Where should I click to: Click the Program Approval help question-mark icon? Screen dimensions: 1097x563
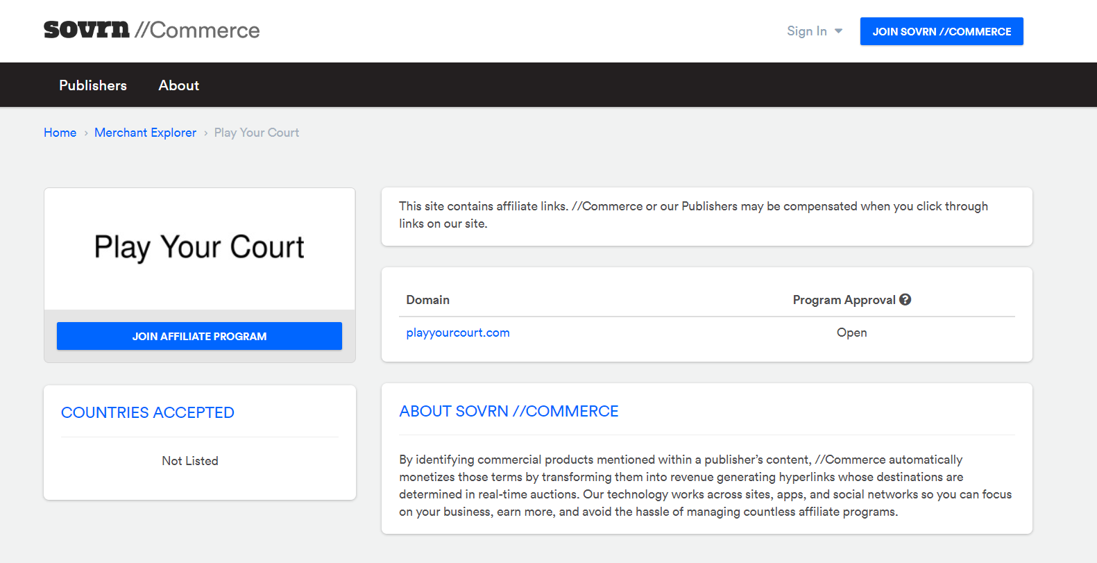905,299
